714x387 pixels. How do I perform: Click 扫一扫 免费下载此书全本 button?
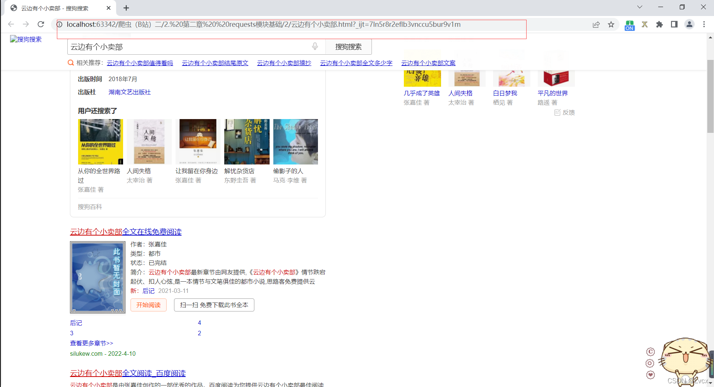(x=214, y=305)
